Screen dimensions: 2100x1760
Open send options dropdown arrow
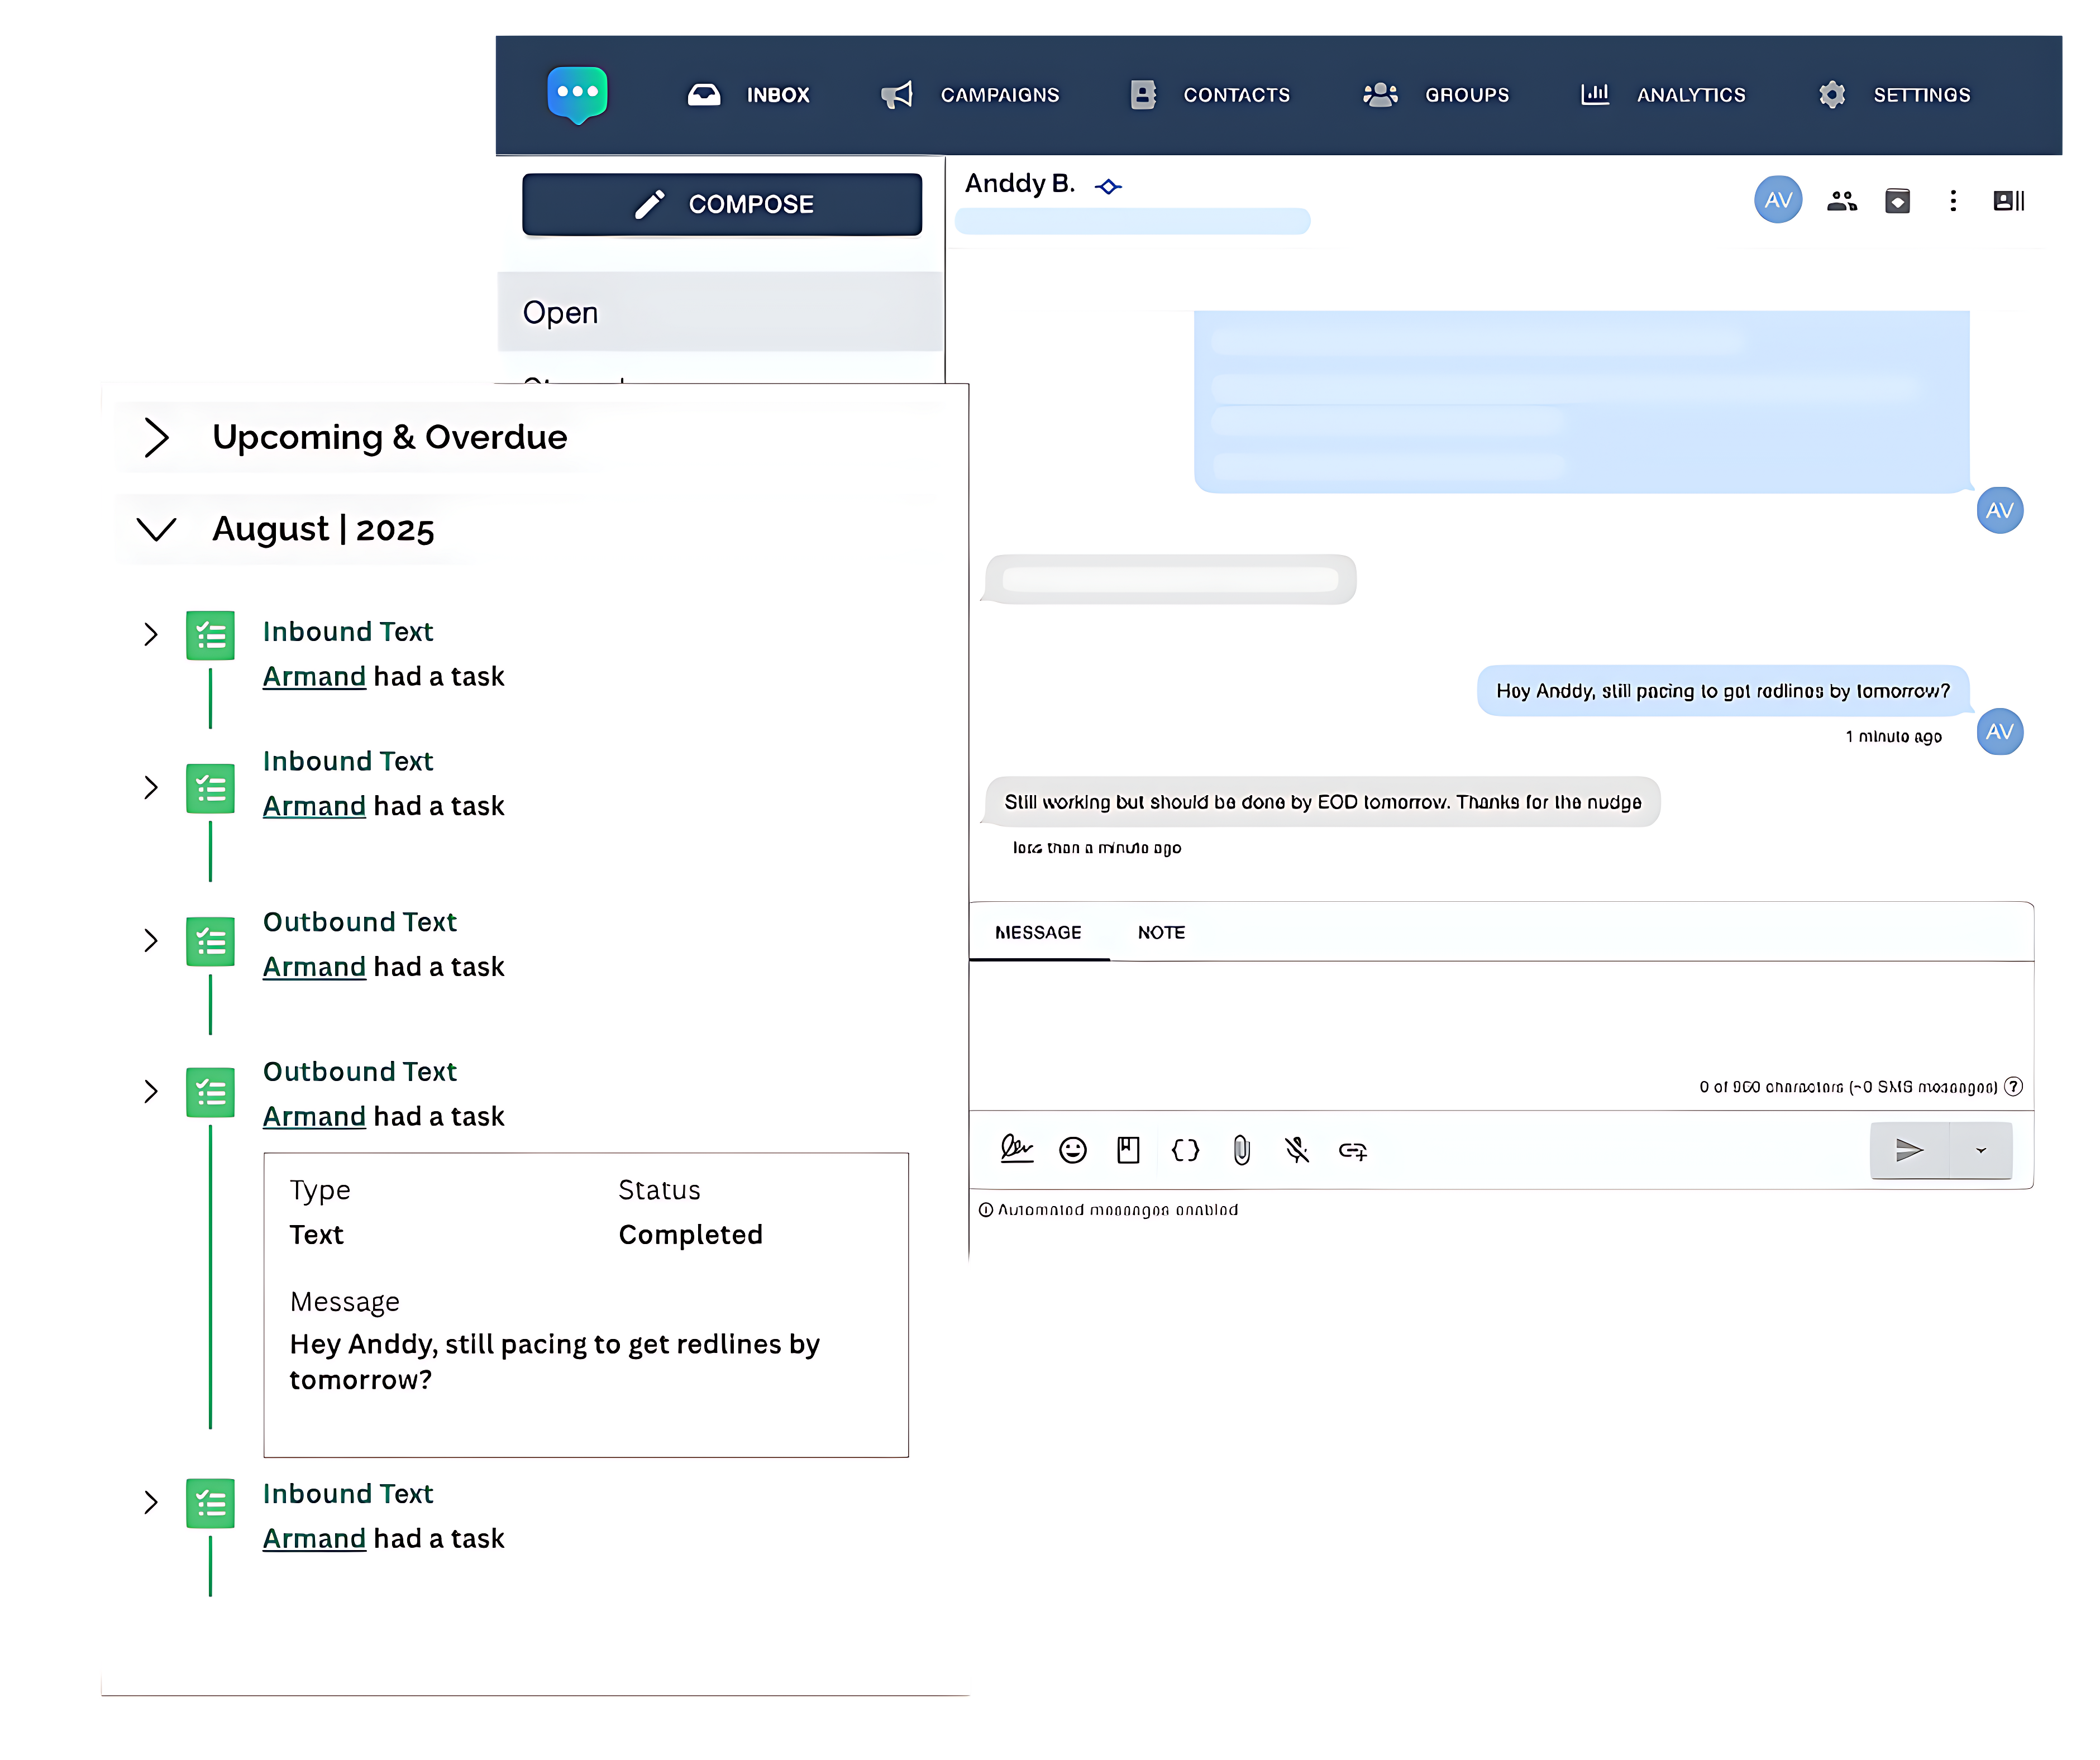point(1980,1150)
